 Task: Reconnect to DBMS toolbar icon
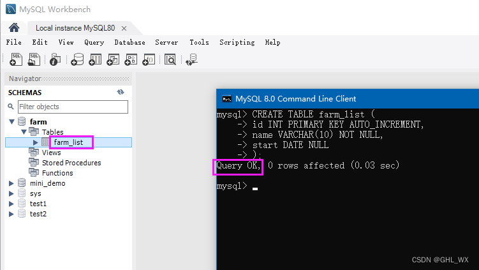pos(191,59)
